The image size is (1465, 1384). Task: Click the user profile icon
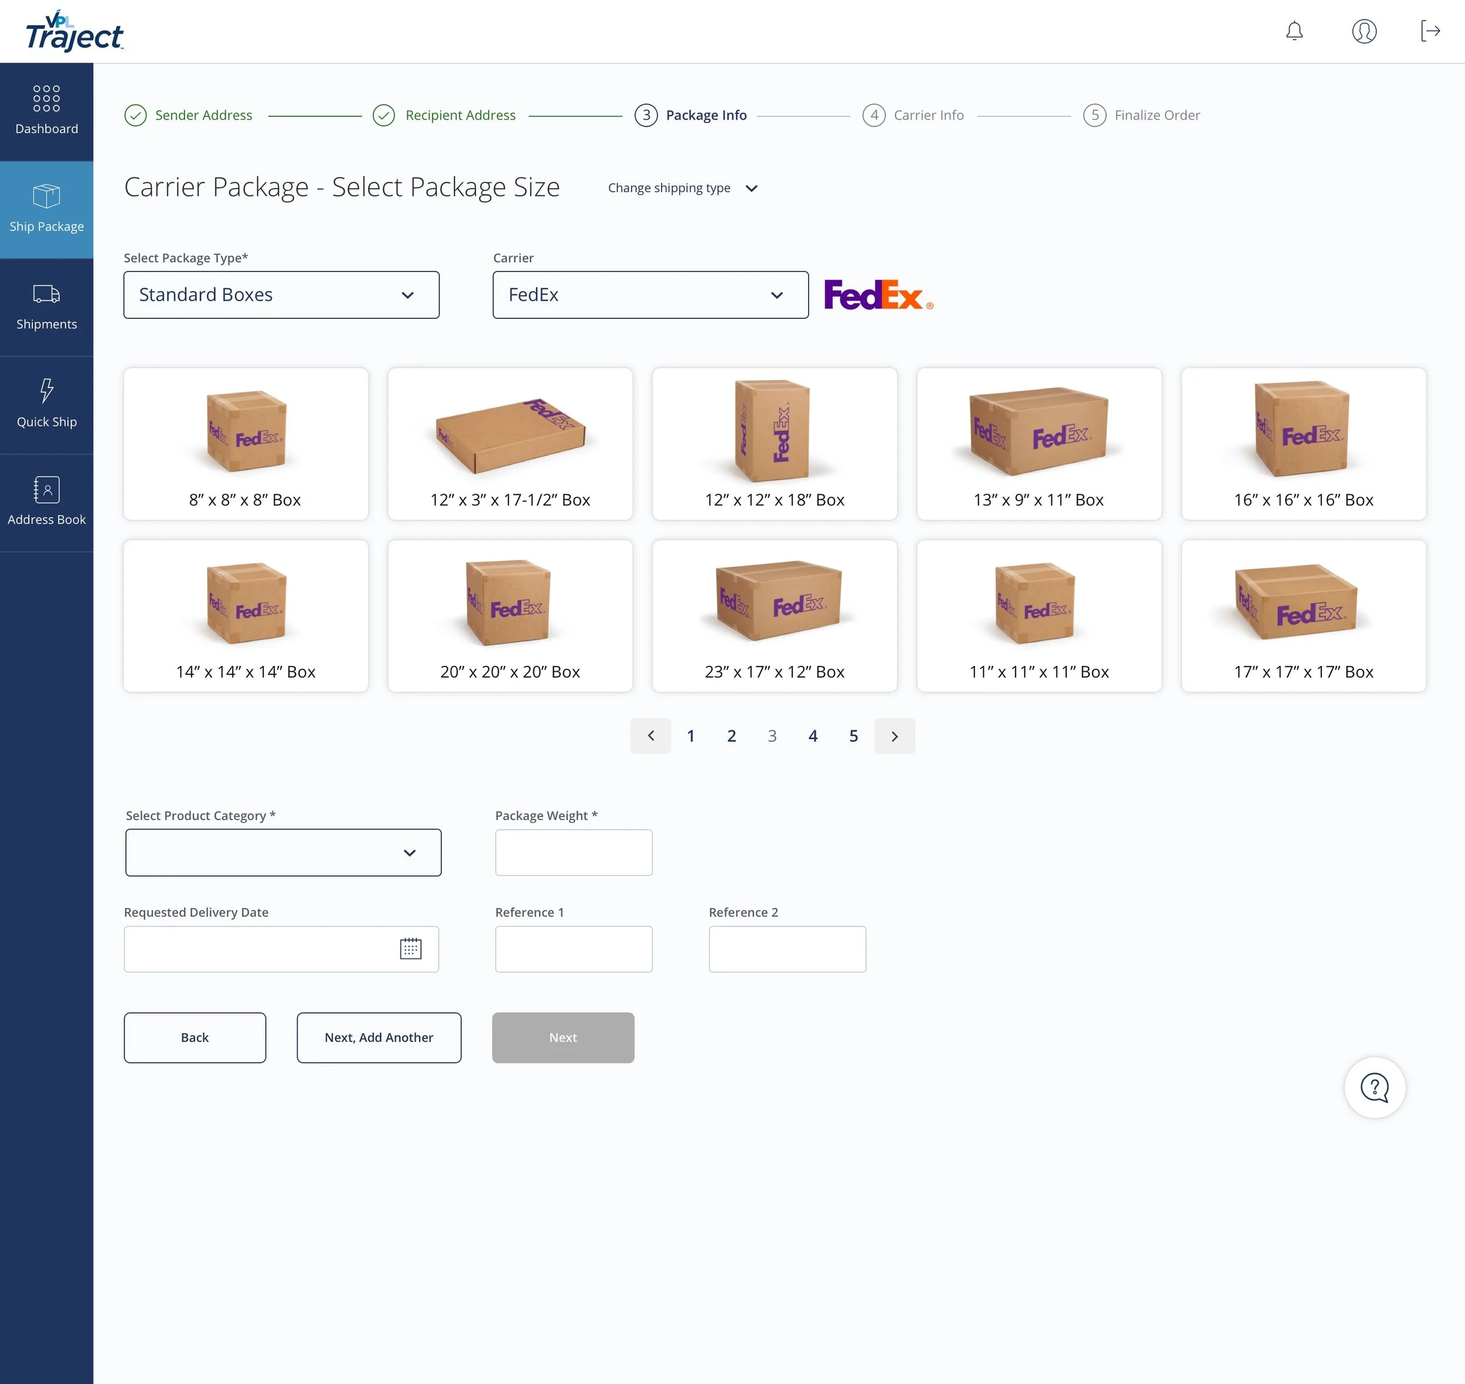click(x=1364, y=31)
